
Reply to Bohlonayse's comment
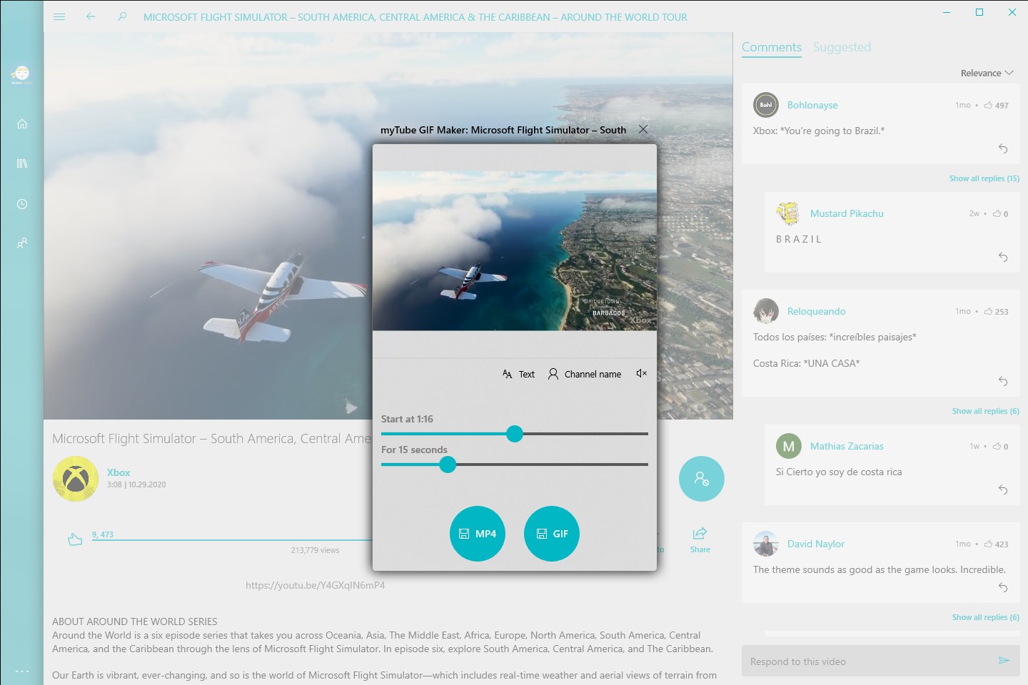click(1003, 148)
